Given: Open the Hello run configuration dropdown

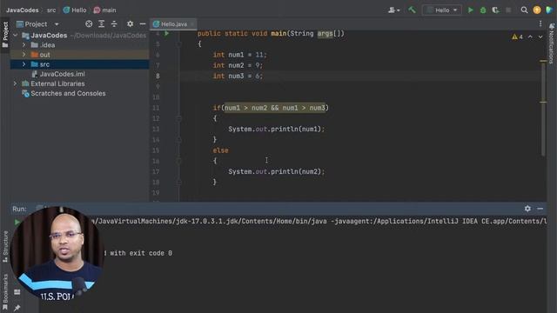Looking at the screenshot, I should (442, 10).
